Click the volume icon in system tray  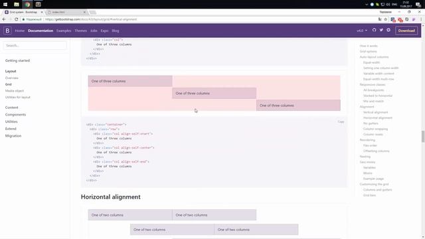coord(388,5)
